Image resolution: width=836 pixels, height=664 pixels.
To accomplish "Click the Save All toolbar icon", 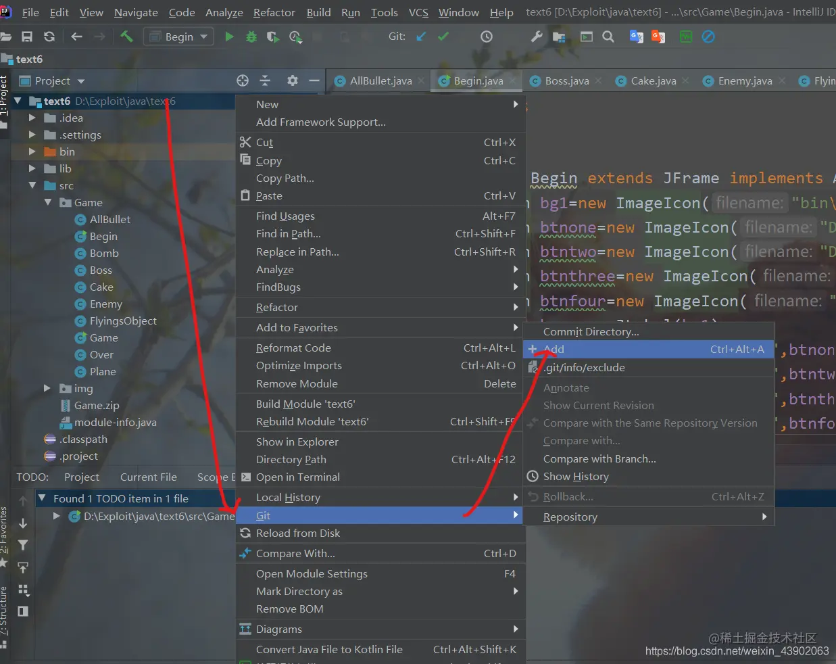I will pos(27,37).
